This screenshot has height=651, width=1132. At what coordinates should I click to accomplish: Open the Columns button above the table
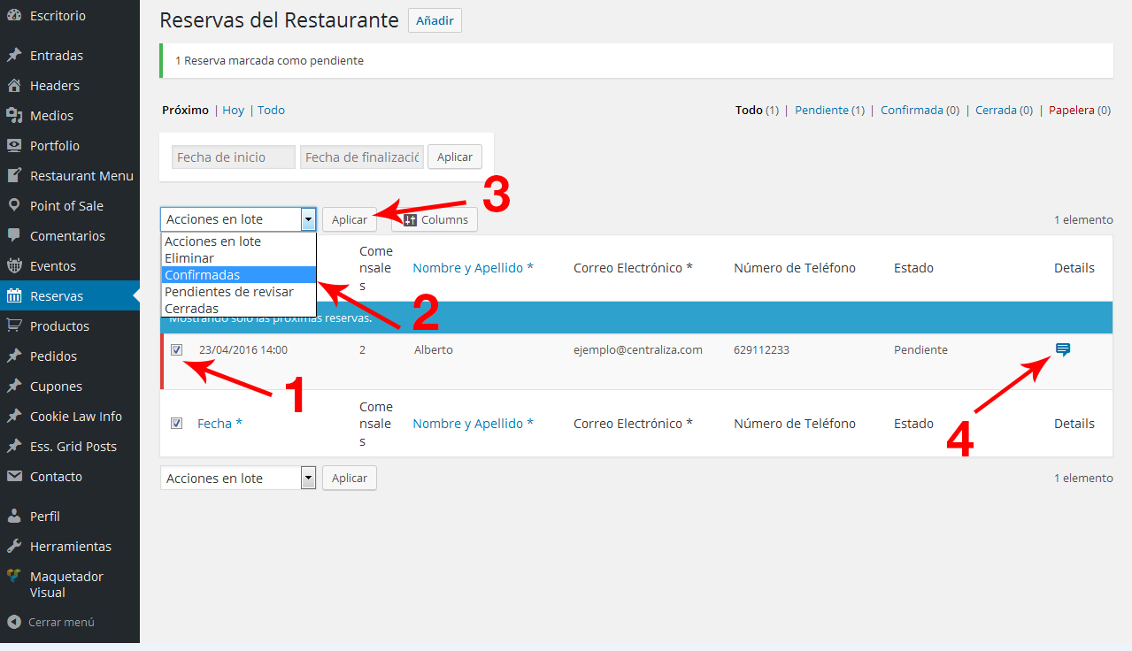435,219
